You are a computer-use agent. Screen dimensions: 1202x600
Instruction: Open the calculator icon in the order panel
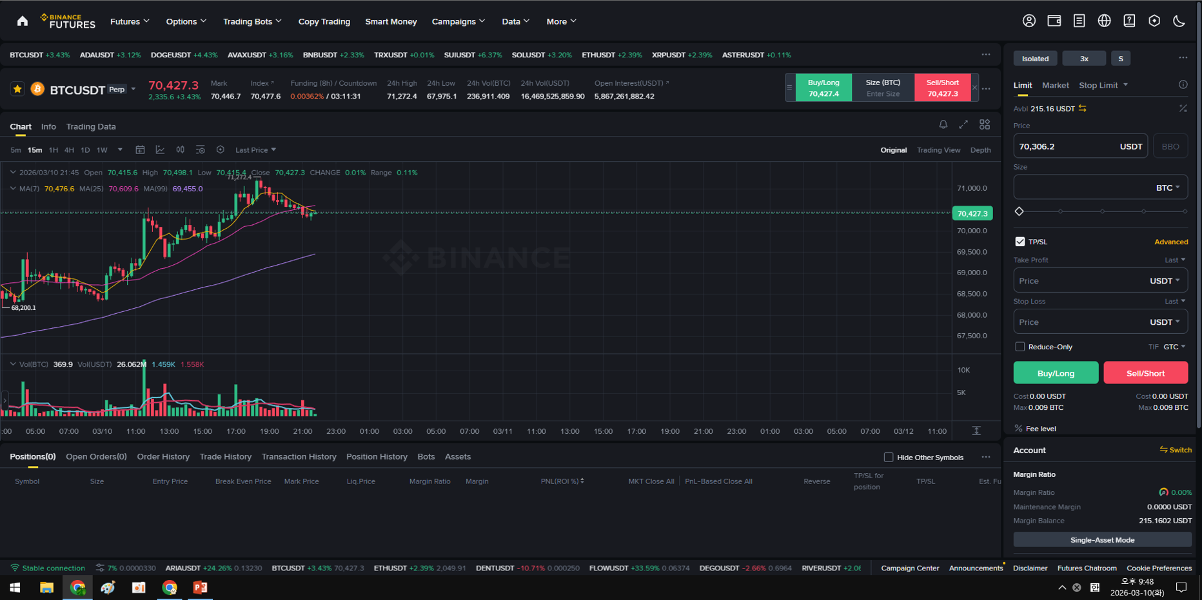tap(1183, 108)
